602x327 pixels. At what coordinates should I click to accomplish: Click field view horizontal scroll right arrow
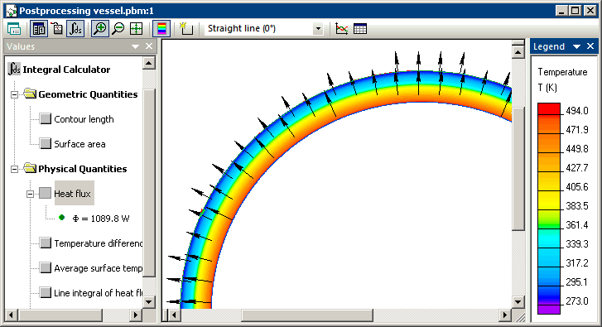pyautogui.click(x=505, y=315)
